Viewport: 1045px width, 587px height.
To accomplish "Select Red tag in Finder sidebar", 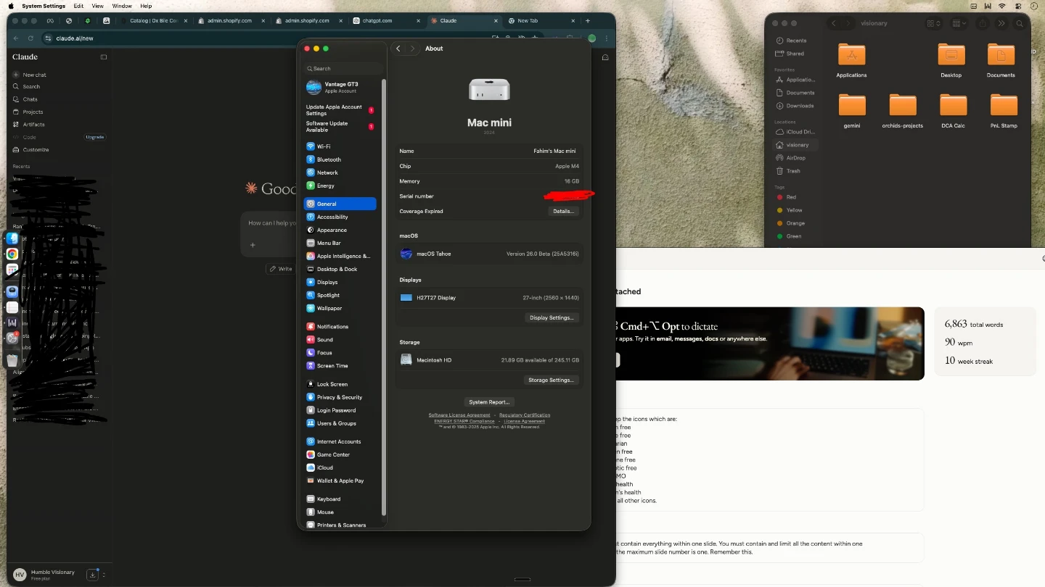I will 787,197.
